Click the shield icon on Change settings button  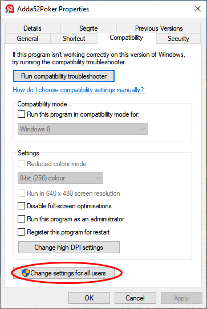point(26,273)
